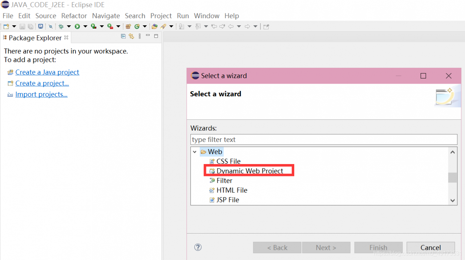Click the External Tools run icon

tap(110, 26)
